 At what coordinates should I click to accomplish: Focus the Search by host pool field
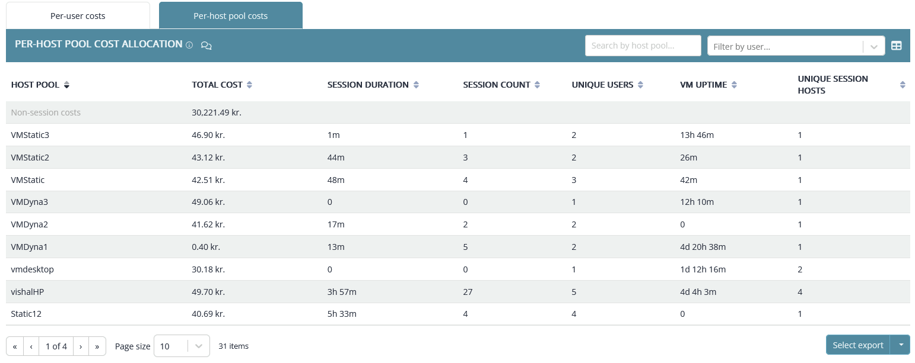tap(643, 46)
